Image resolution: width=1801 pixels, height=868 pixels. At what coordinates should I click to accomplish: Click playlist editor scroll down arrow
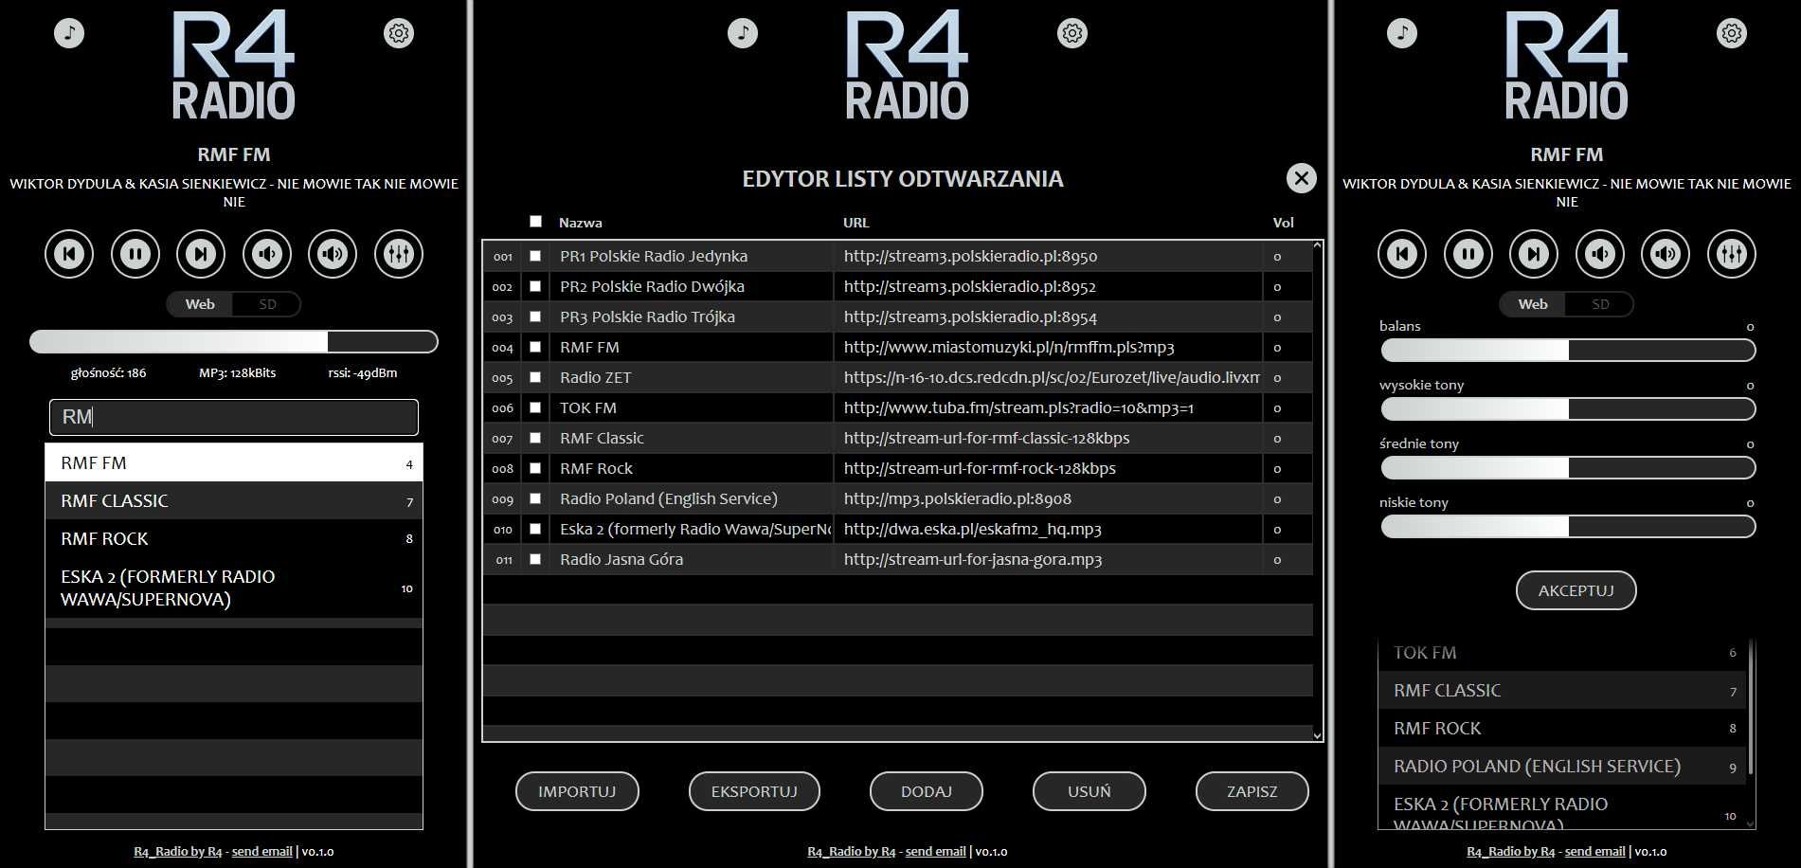(x=1317, y=735)
